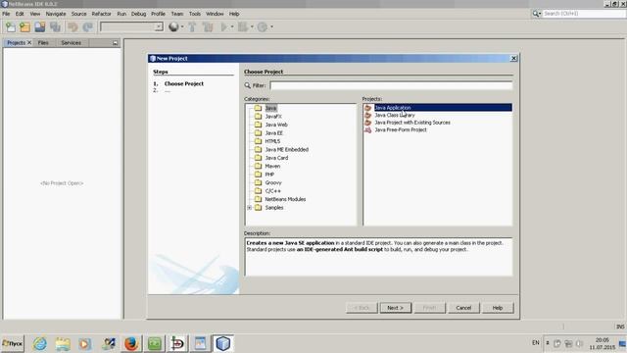The height and width of the screenshot is (353, 627).
Task: Switch to the Files tab
Action: pos(43,43)
